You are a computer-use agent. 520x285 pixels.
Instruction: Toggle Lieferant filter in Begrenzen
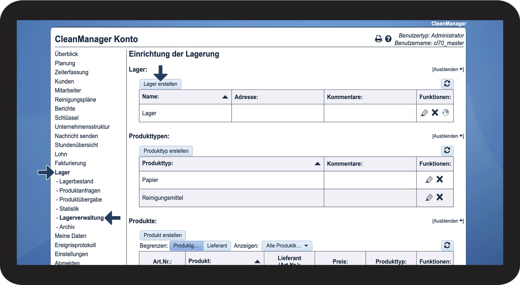(x=217, y=246)
